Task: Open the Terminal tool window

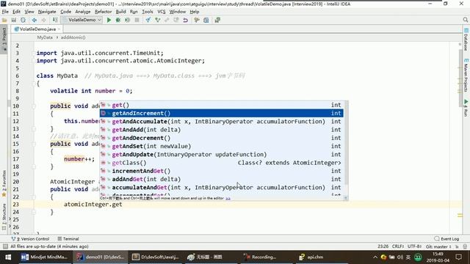Action: tap(68, 239)
